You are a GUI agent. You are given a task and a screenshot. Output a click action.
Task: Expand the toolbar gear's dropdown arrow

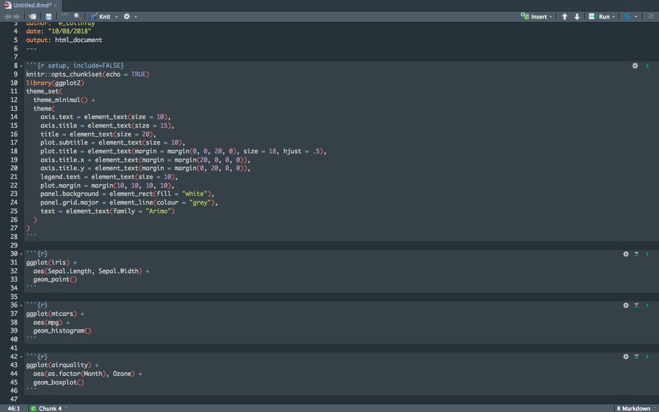tap(135, 16)
